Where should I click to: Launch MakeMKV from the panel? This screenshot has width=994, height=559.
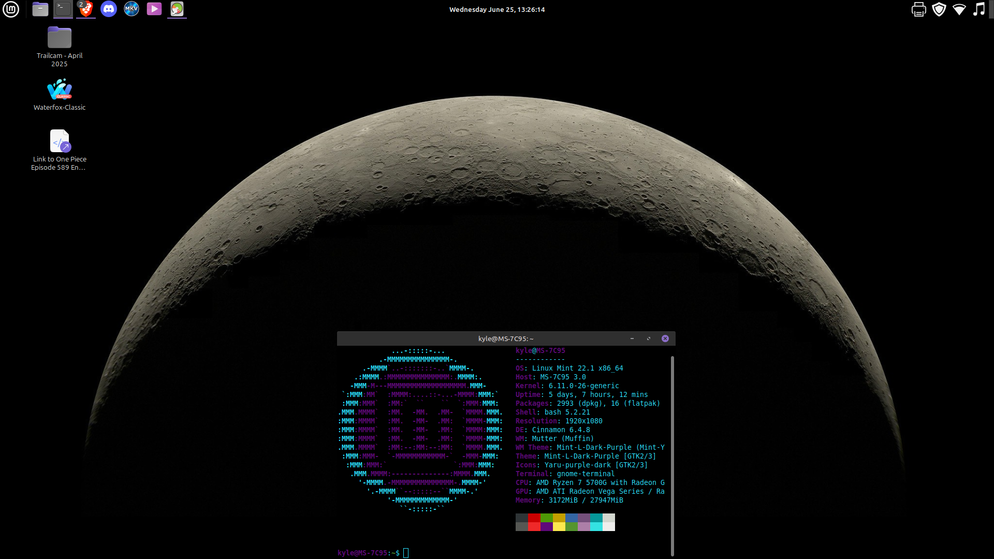(131, 9)
